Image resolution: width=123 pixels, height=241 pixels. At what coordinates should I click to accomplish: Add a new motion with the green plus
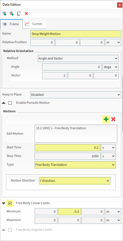tap(106, 119)
